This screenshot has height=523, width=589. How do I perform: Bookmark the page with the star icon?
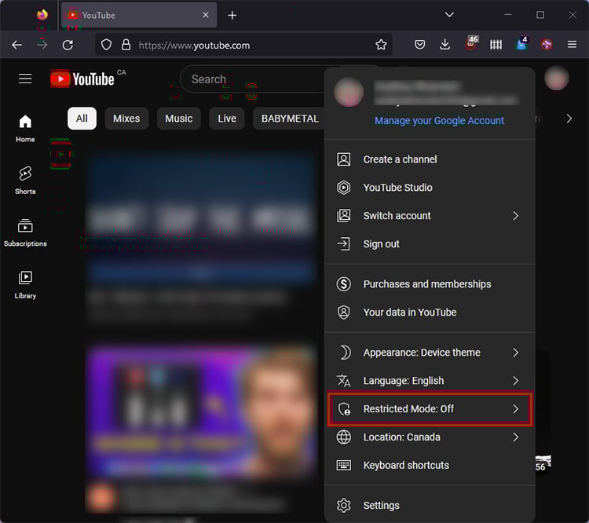381,45
